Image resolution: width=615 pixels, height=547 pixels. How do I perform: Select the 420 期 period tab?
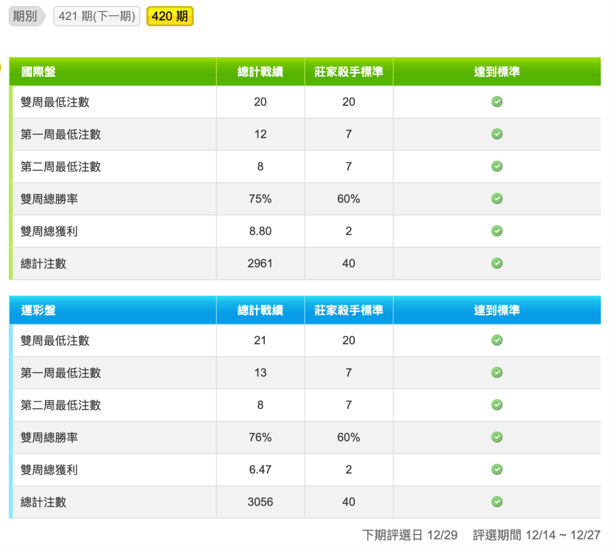170,17
